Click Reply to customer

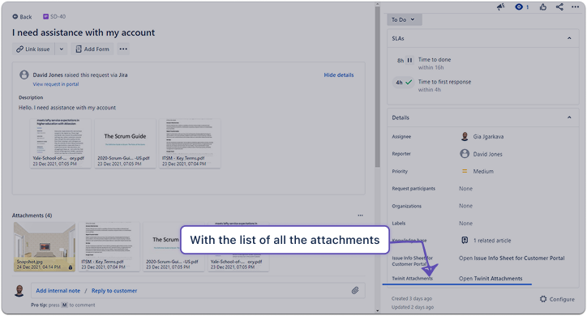pyautogui.click(x=114, y=291)
